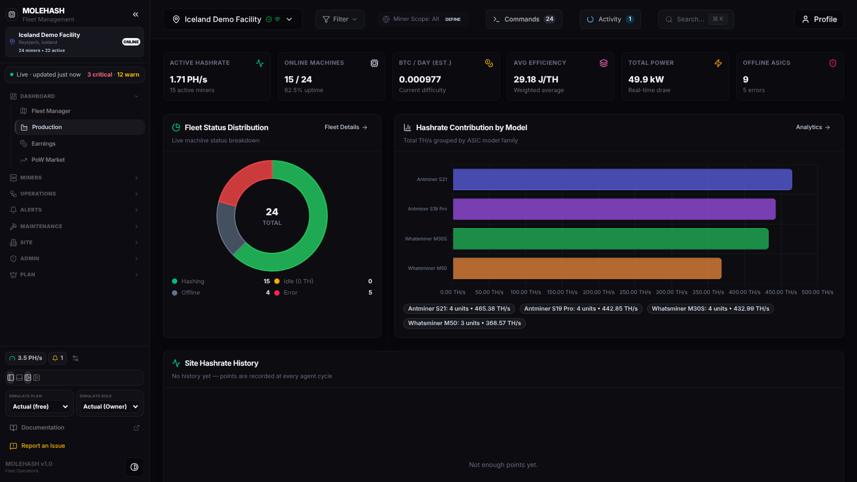Open sidebar settings sliders icon
Image resolution: width=857 pixels, height=482 pixels.
[x=76, y=358]
